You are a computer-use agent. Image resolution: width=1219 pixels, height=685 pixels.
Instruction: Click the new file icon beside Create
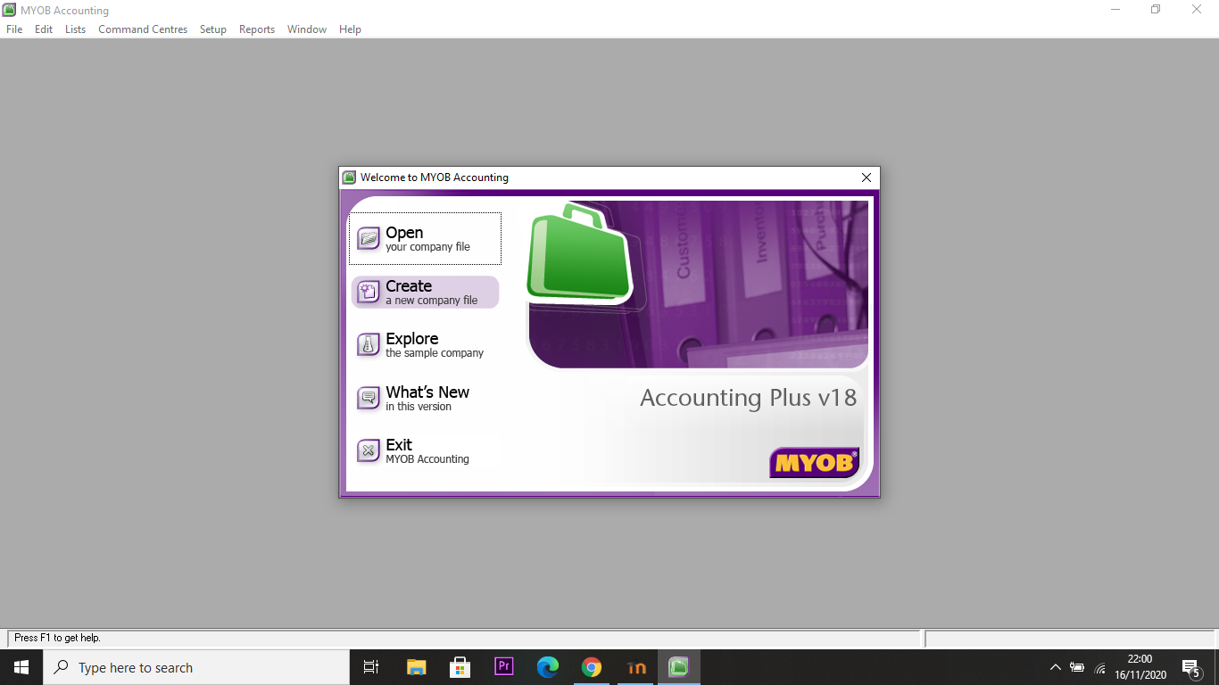pyautogui.click(x=369, y=292)
